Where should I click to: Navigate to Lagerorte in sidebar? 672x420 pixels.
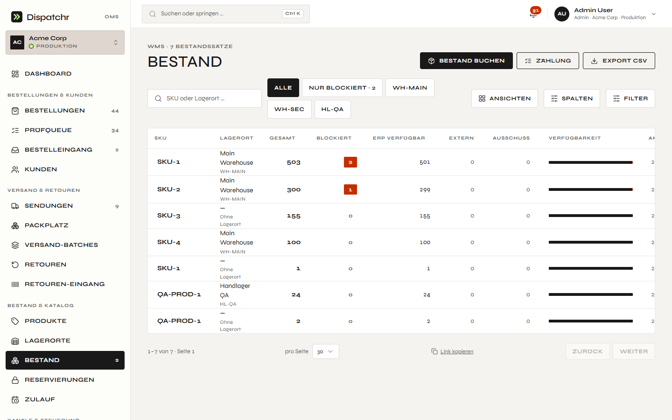(65, 341)
